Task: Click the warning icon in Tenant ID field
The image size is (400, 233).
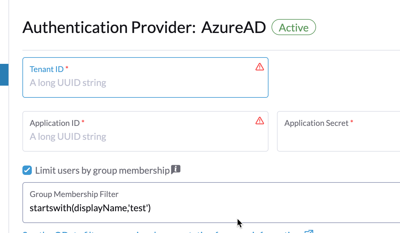Action: [260, 67]
